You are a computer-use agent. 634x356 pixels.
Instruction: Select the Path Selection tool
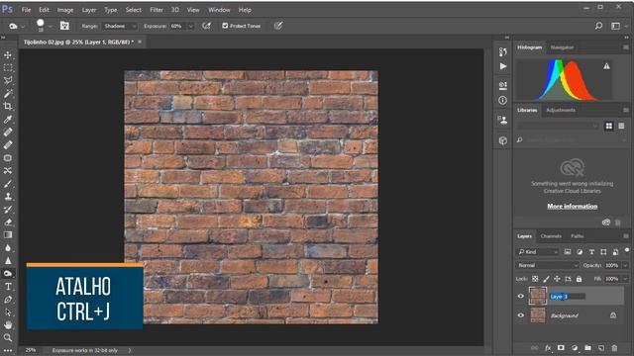(8, 312)
